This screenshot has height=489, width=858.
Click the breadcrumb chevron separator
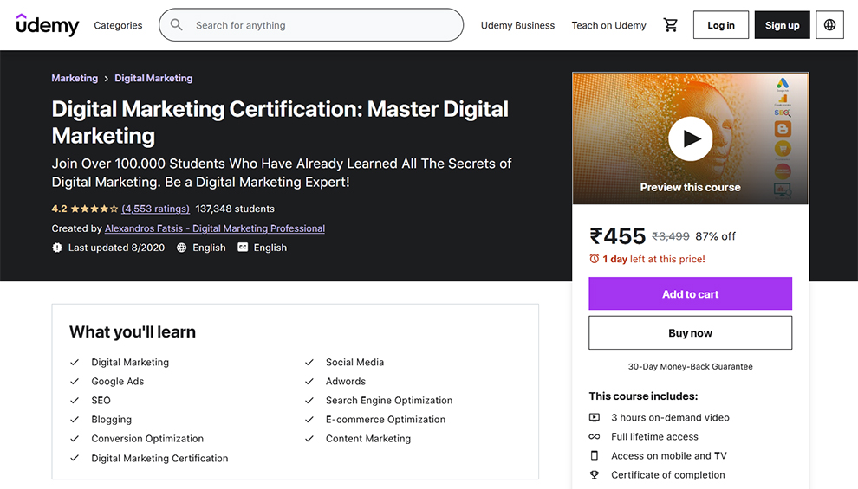pyautogui.click(x=106, y=79)
